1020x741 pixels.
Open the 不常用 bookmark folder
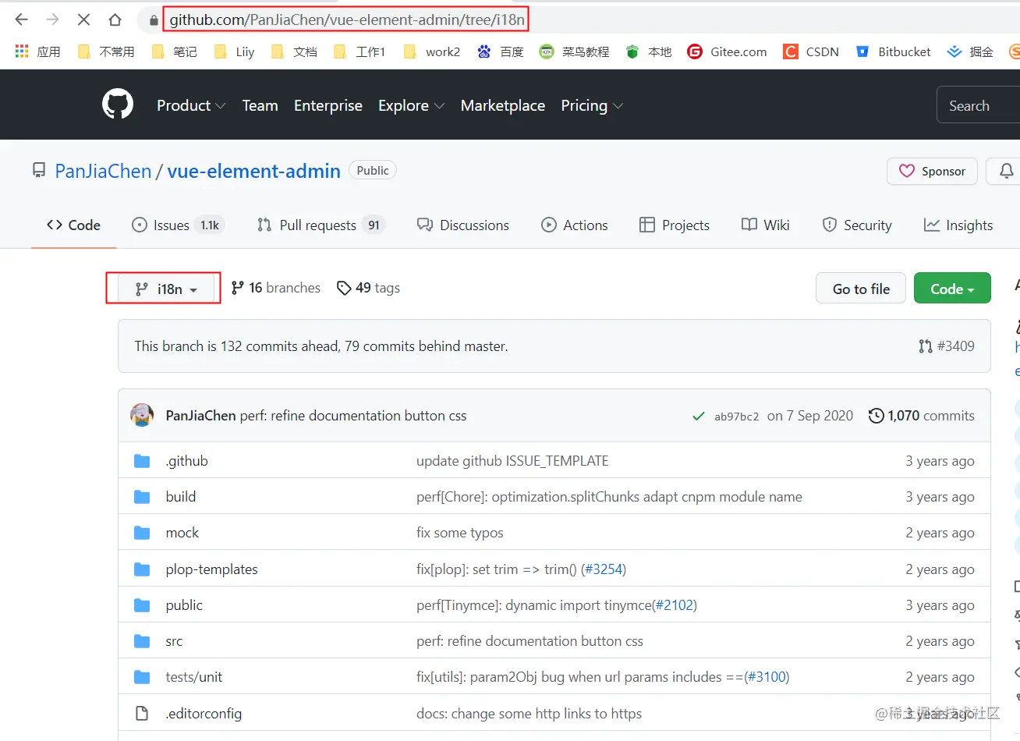click(106, 51)
